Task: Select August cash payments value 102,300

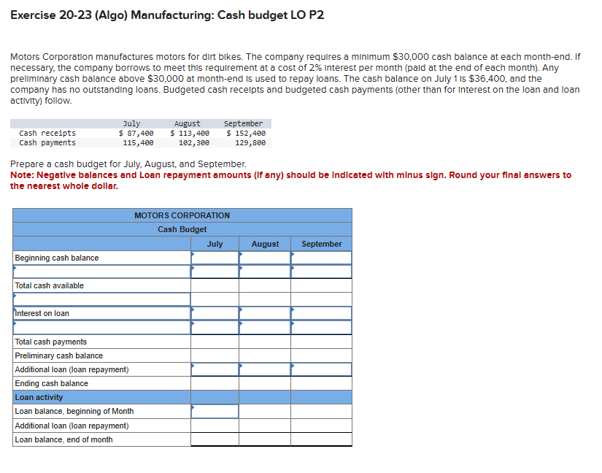Action: [x=194, y=143]
